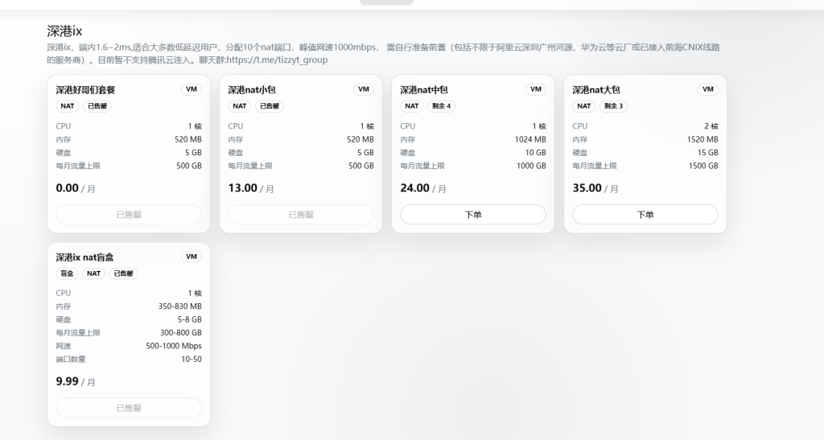Click the 24.00 / 月 price text
Viewport: 824px width, 440px height.
[423, 188]
